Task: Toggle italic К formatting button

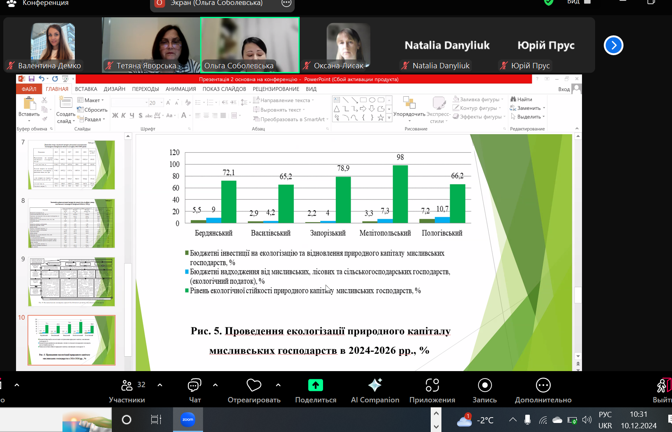Action: click(123, 116)
